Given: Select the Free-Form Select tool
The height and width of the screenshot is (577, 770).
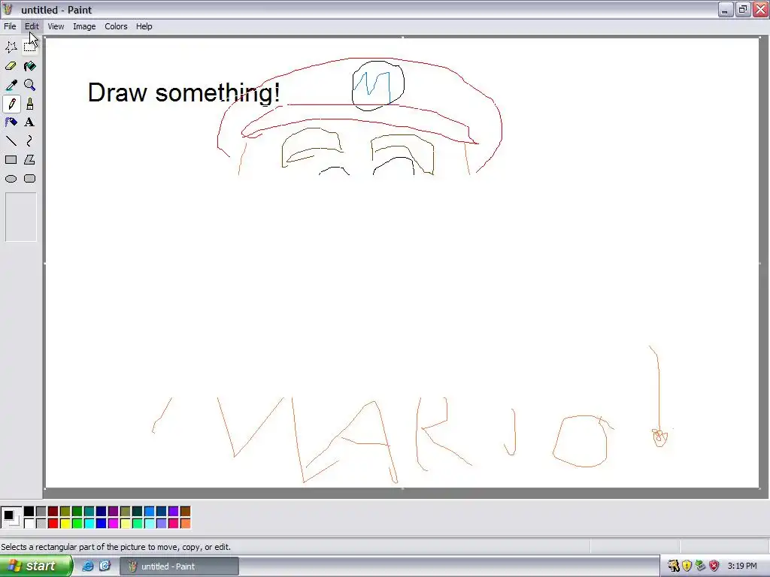Looking at the screenshot, I should (x=11, y=47).
